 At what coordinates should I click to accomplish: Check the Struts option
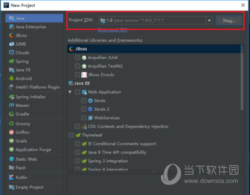click(x=83, y=101)
